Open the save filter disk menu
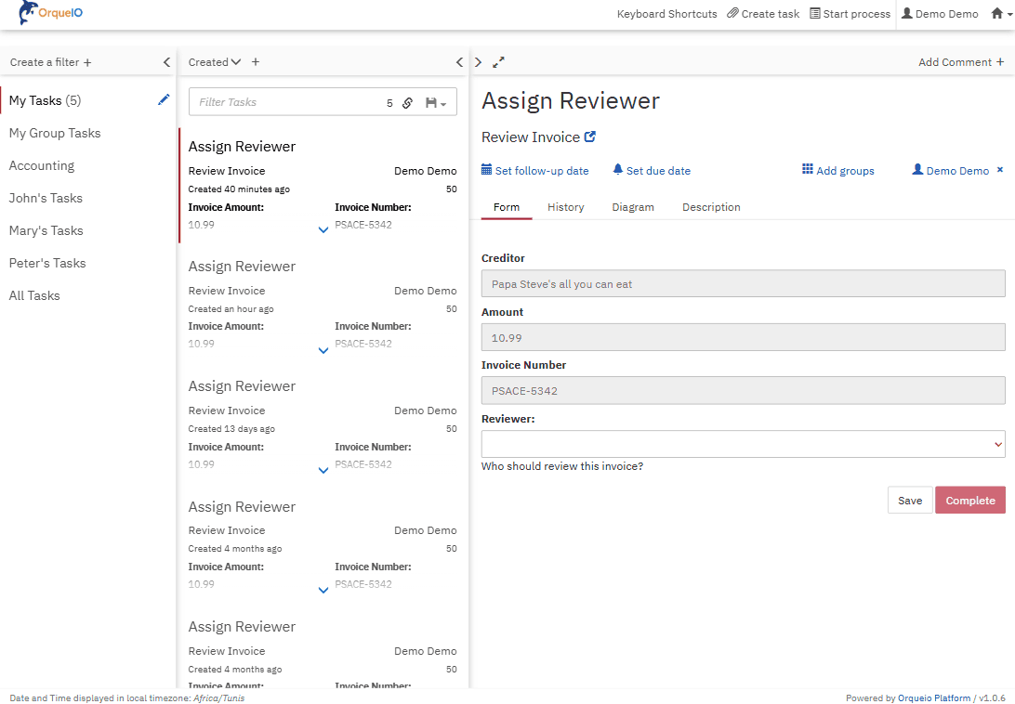 (x=436, y=103)
